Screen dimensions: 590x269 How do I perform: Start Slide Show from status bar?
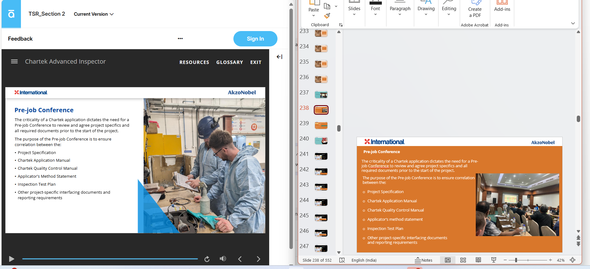(494, 260)
